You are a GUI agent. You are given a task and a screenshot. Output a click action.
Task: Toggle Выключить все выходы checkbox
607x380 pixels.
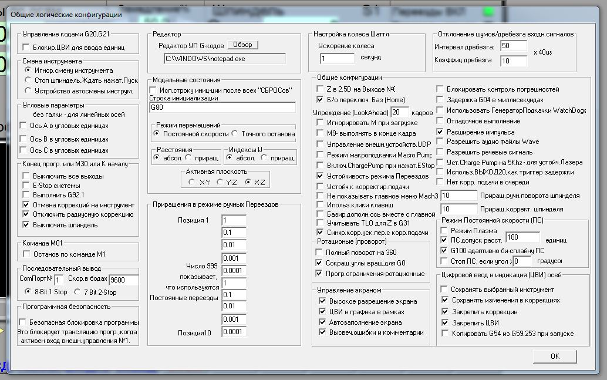pos(26,176)
